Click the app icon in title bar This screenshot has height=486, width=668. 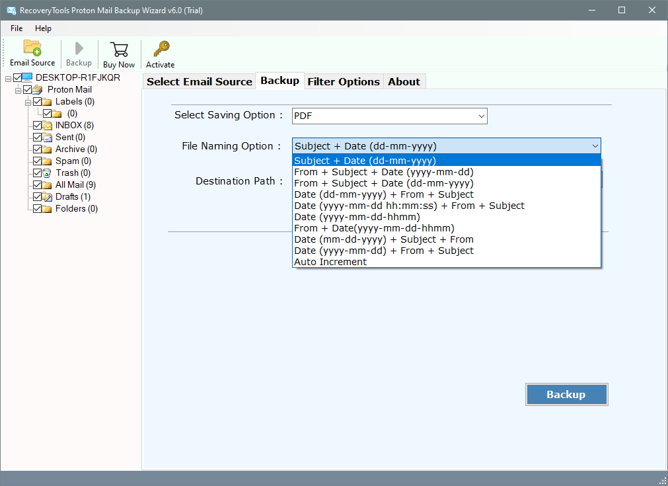[x=11, y=10]
